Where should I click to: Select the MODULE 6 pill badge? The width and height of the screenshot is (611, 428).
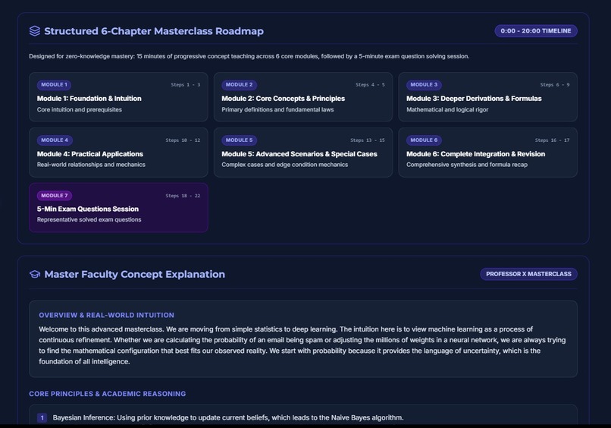(x=424, y=140)
